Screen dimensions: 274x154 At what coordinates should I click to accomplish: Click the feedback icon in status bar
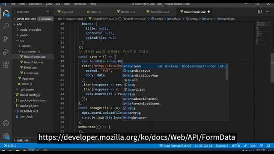261,145
